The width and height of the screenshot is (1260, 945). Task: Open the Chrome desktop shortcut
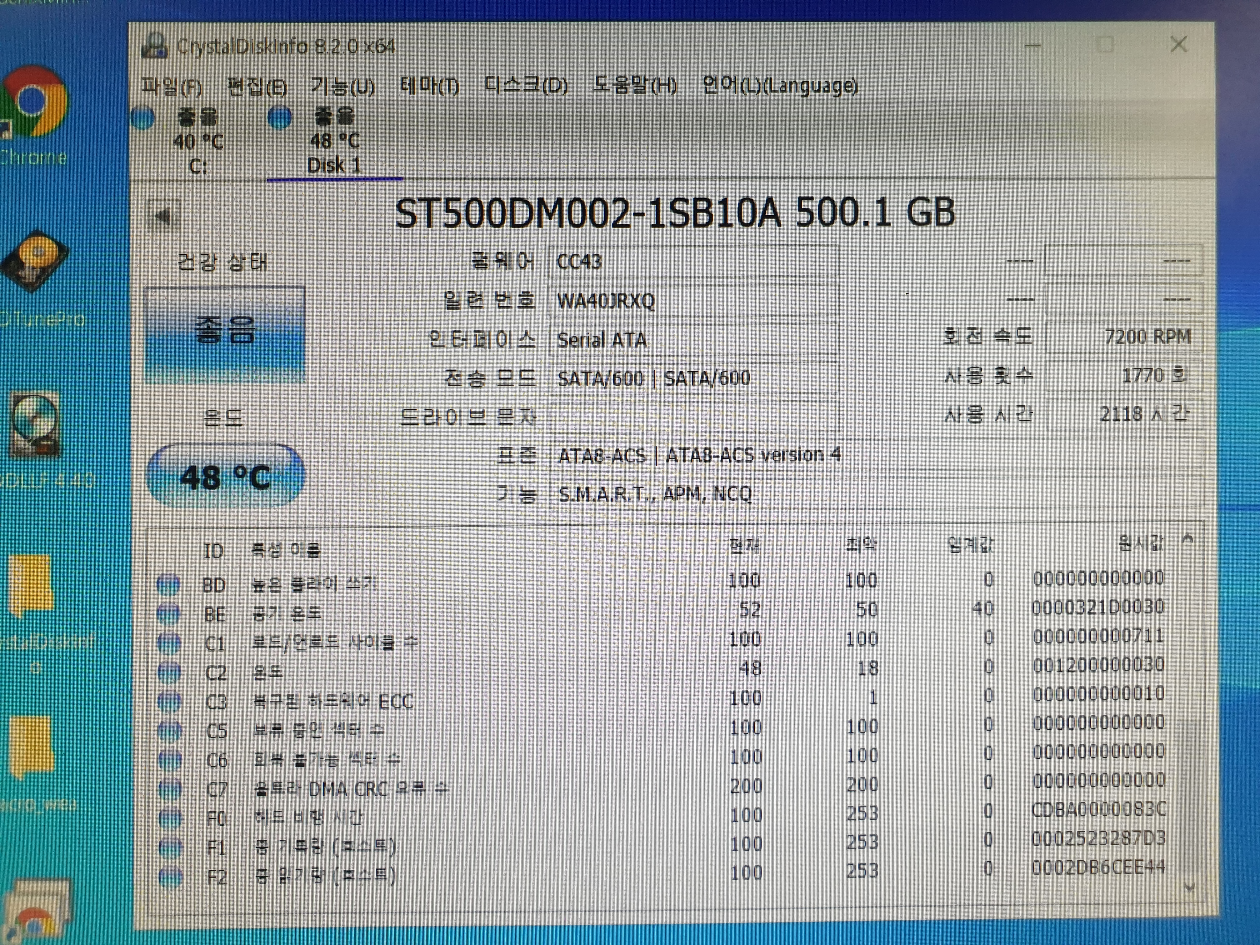coord(34,116)
